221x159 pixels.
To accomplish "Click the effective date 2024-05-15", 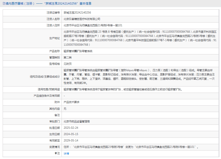I will (71, 134).
